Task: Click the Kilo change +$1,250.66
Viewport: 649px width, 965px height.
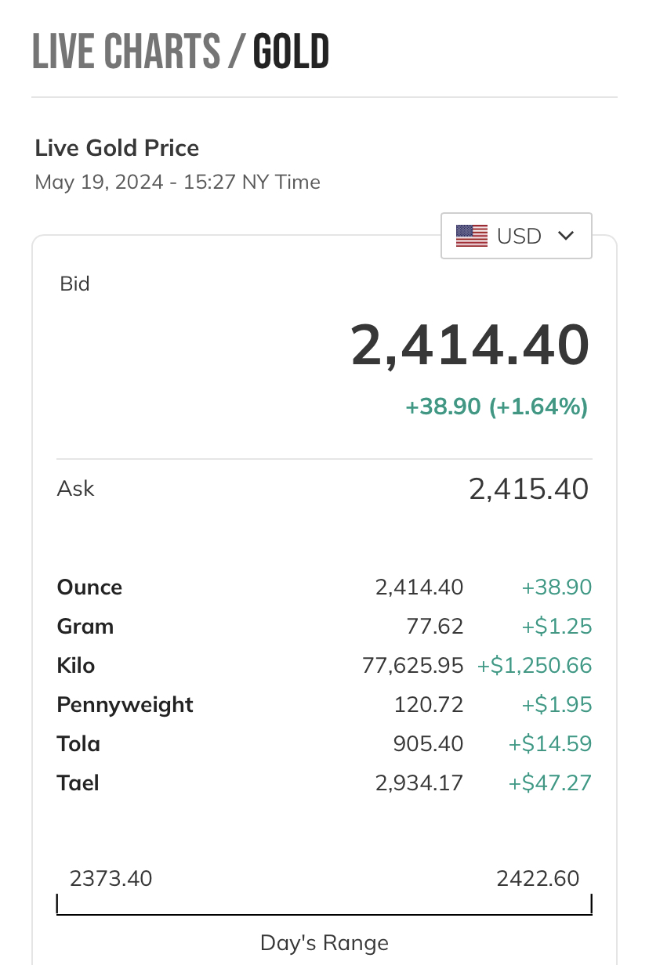Action: click(535, 666)
